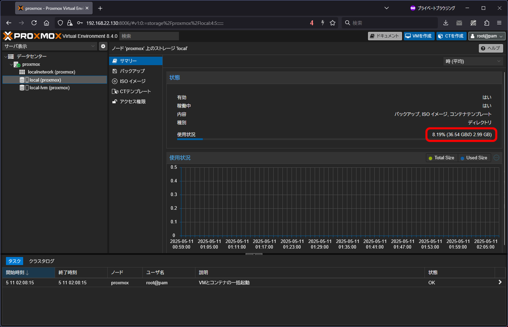Select local-lvm (proxmox) storage
The image size is (508, 327).
pyautogui.click(x=49, y=88)
